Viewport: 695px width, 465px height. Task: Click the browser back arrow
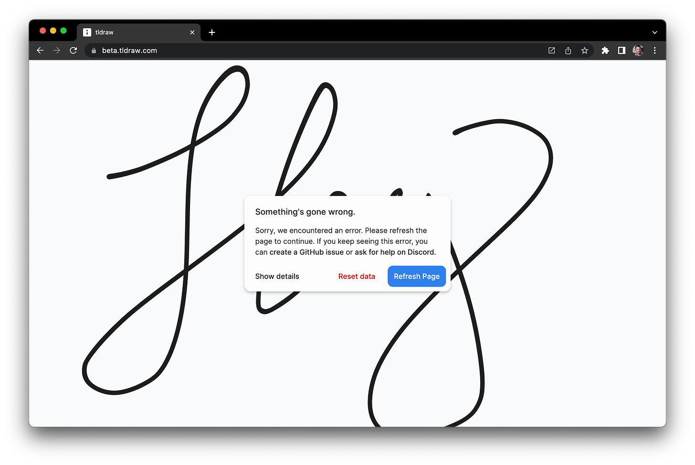point(40,51)
